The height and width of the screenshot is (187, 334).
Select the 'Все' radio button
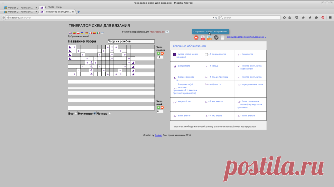[76, 114]
